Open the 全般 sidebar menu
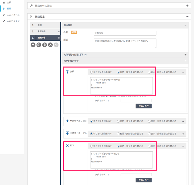Viewport: 194px width, 185px height. coord(9,2)
